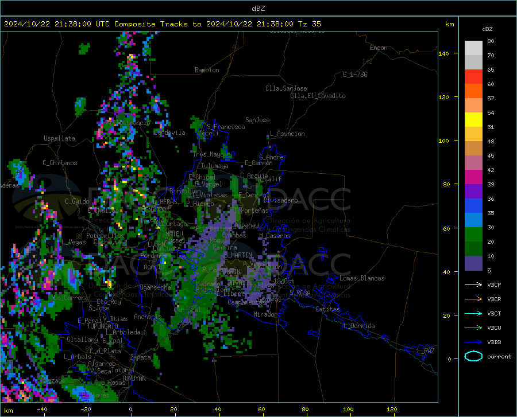
Task: Click the 'VBCR' legend label
Action: pyautogui.click(x=494, y=299)
